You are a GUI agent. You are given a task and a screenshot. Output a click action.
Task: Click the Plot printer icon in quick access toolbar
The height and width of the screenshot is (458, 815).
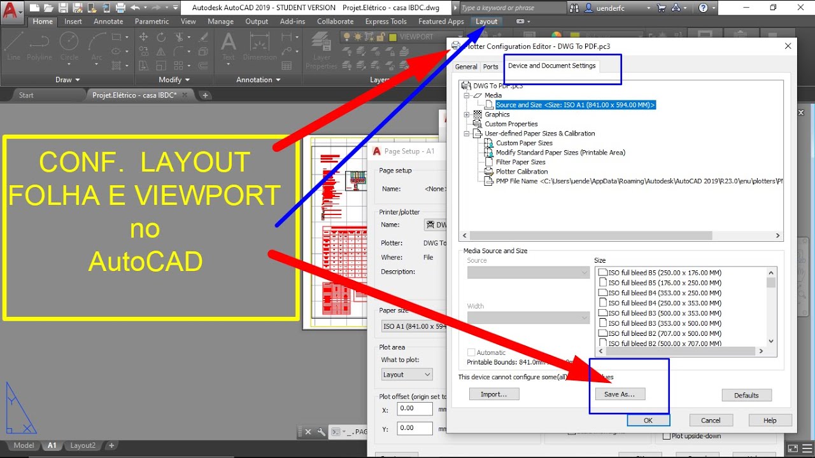(120, 8)
